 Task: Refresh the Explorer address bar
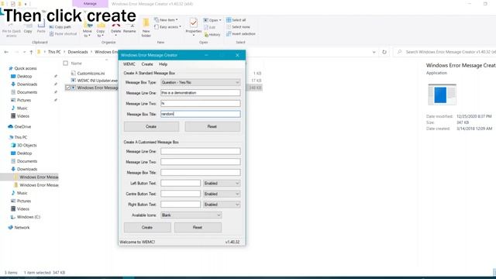coord(384,52)
